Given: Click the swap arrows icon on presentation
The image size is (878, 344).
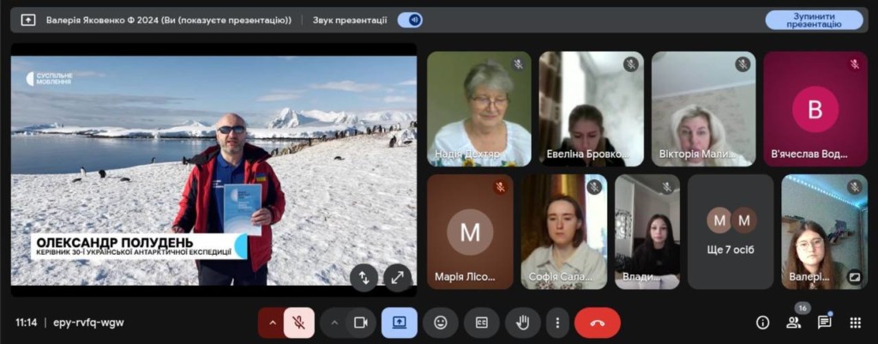Looking at the screenshot, I should (364, 277).
